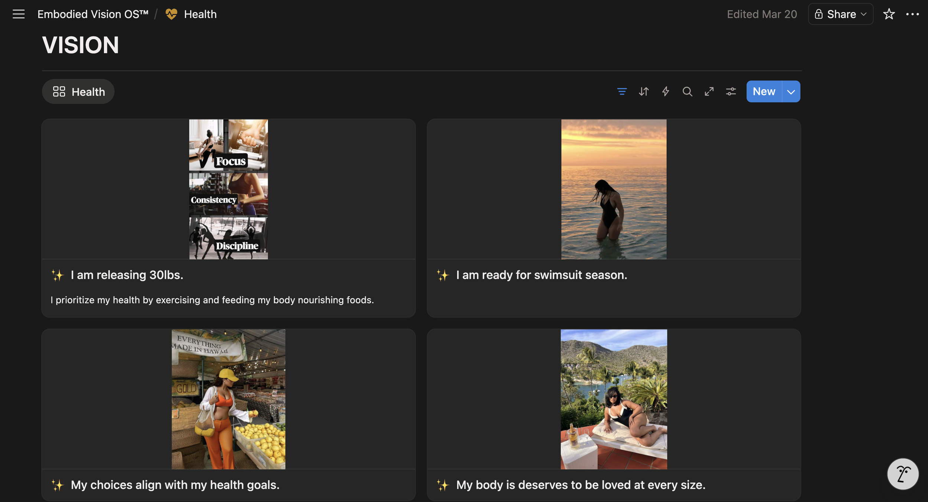Click the gold heart Health page icon
This screenshot has height=502, width=928.
pos(171,14)
